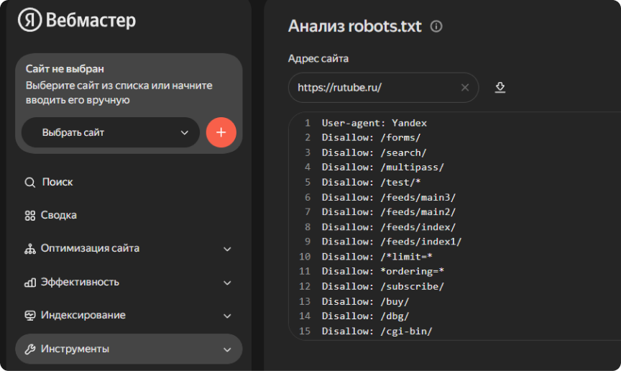Click the Yandex Я logo icon
Viewport: 621px width, 371px height.
(x=29, y=19)
